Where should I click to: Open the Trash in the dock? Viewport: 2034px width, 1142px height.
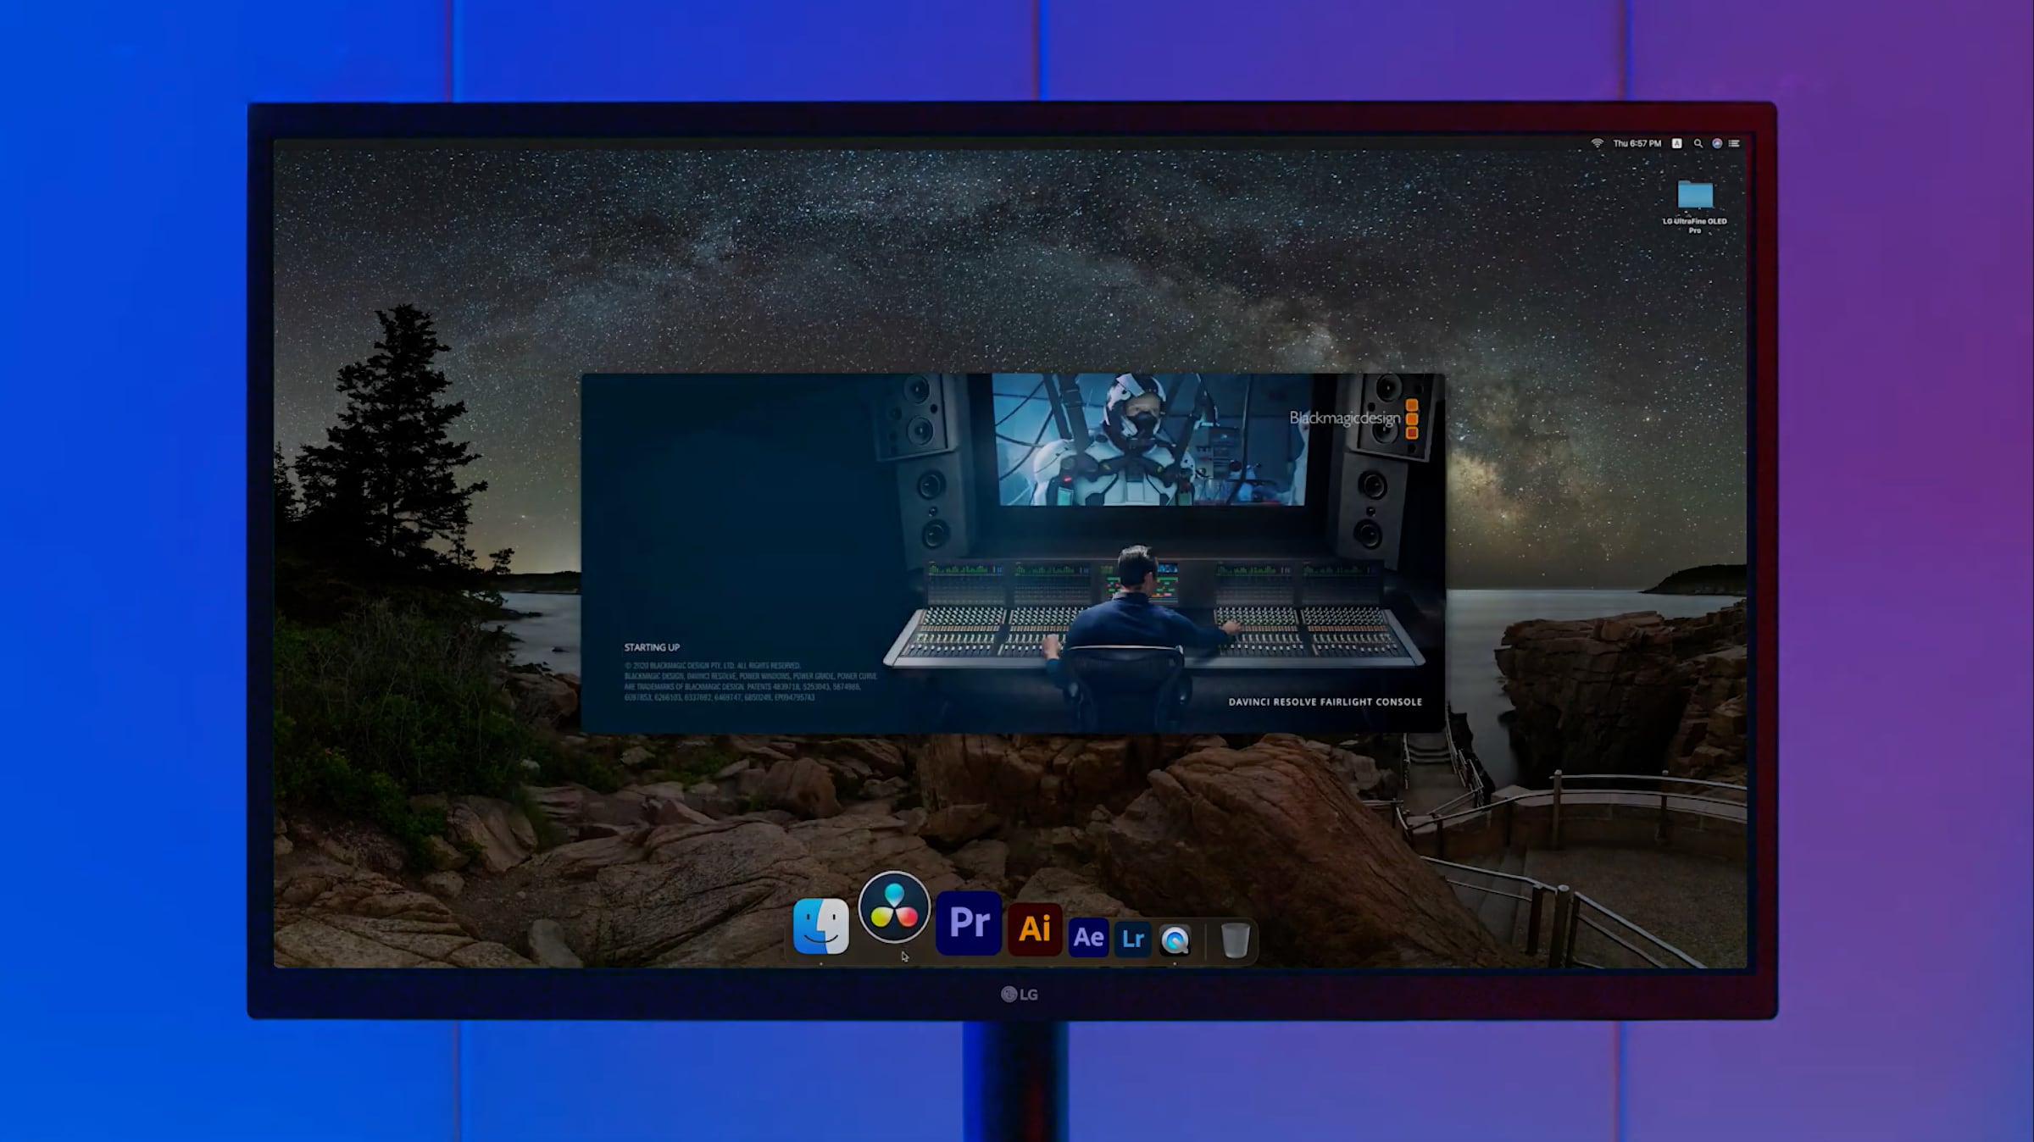(1235, 940)
